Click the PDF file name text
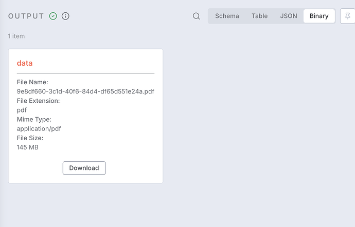 pyautogui.click(x=85, y=91)
